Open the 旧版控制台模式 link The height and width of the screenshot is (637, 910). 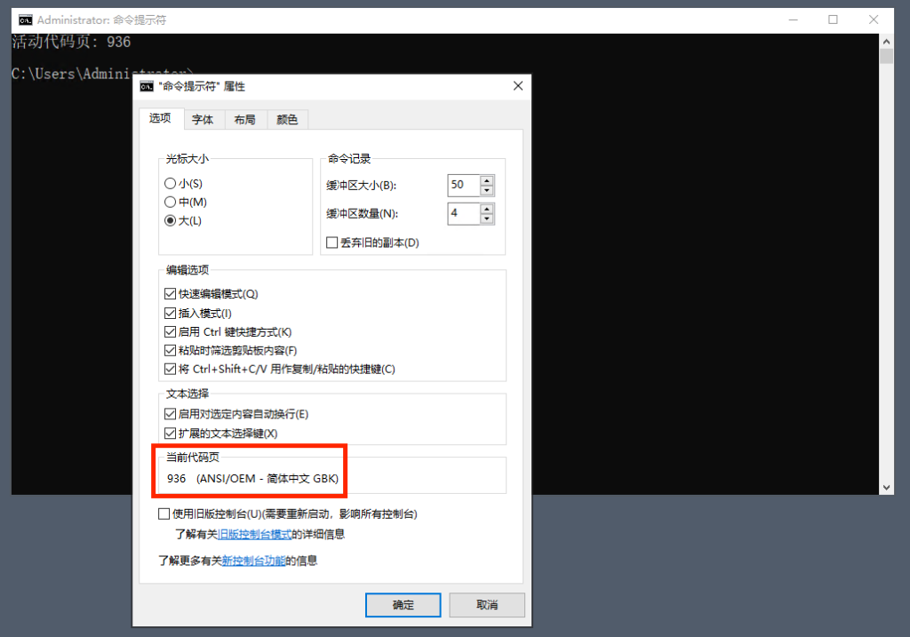tap(254, 534)
